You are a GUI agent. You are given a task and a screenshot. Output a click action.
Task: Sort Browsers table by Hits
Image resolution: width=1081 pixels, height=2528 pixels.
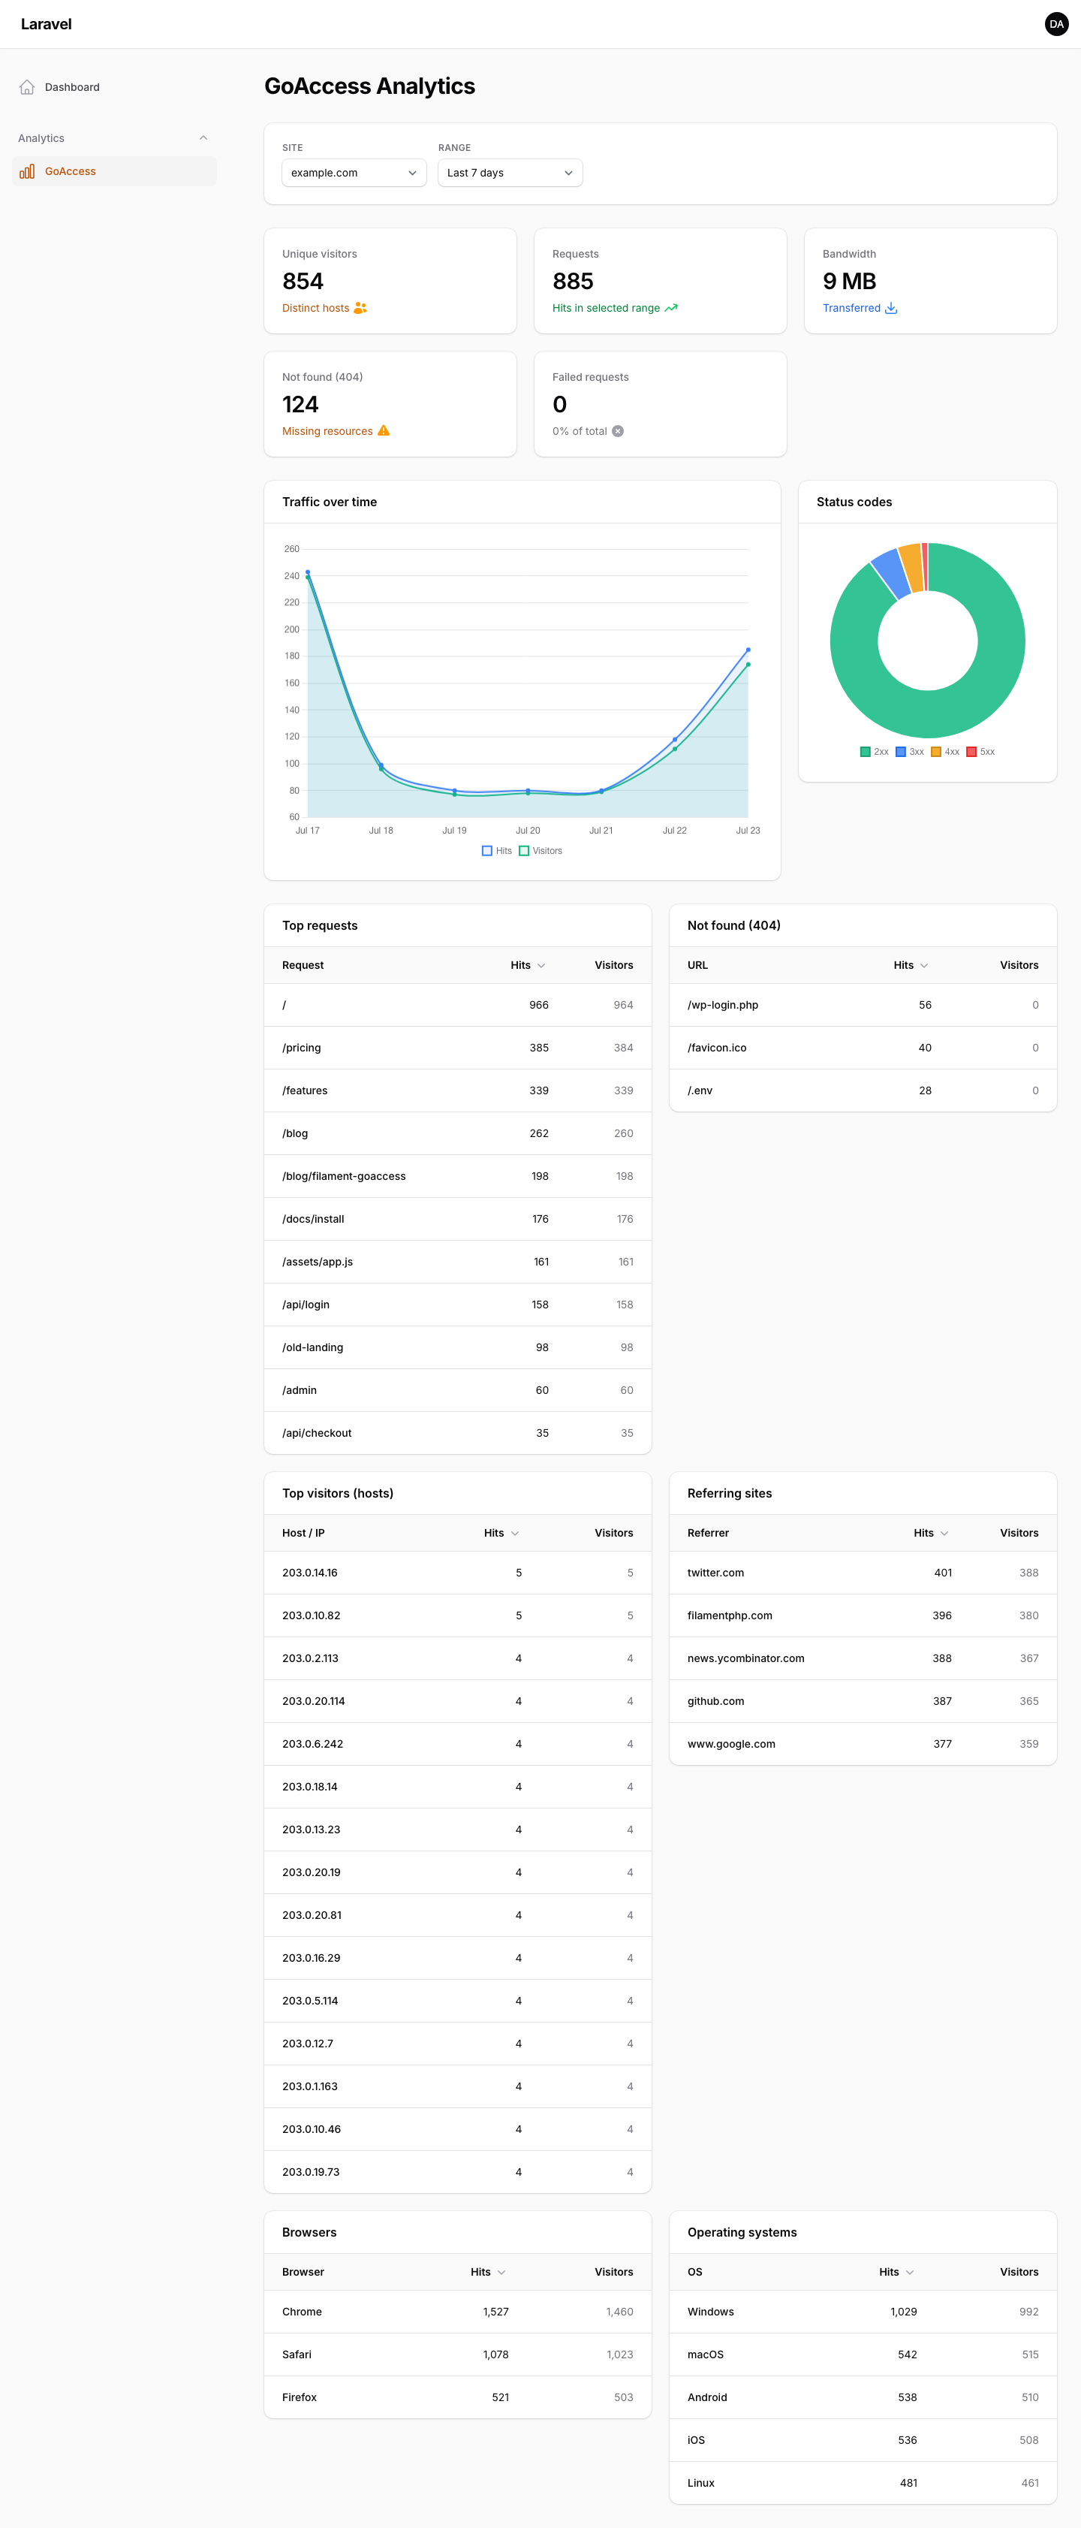coord(487,2272)
